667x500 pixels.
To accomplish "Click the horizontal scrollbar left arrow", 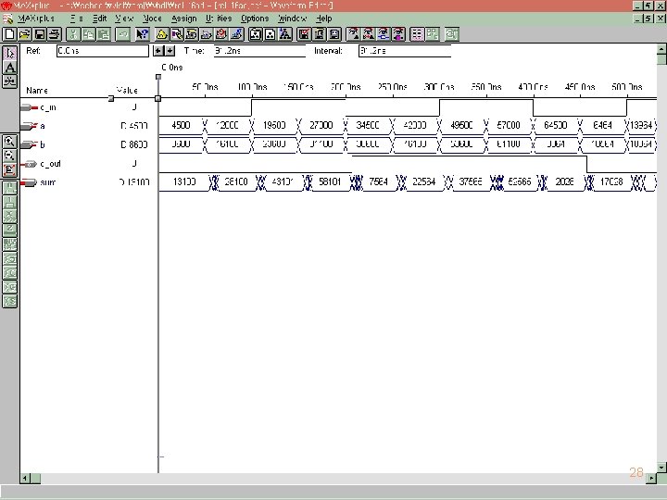I will coord(25,478).
